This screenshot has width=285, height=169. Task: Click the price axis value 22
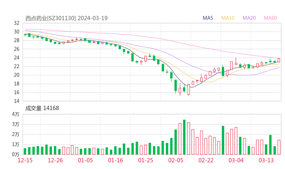[17, 66]
